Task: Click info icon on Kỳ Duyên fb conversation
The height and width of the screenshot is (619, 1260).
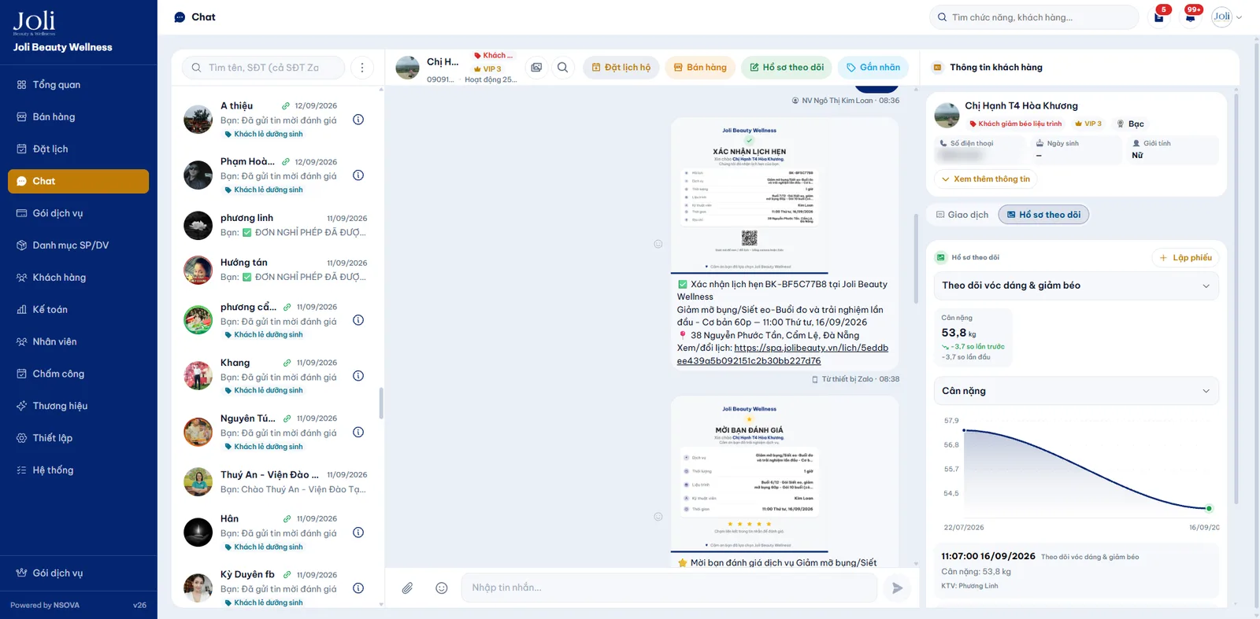Action: point(358,588)
